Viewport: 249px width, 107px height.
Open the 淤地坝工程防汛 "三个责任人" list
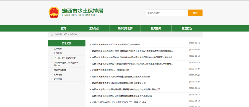(119, 102)
